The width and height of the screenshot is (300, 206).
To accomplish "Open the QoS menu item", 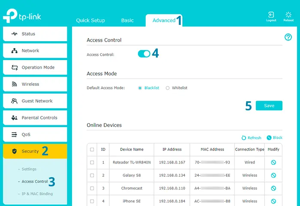I will (x=35, y=134).
